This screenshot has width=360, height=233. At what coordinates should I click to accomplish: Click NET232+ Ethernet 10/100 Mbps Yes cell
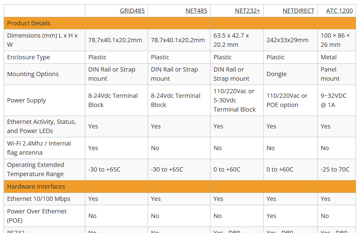pos(237,199)
